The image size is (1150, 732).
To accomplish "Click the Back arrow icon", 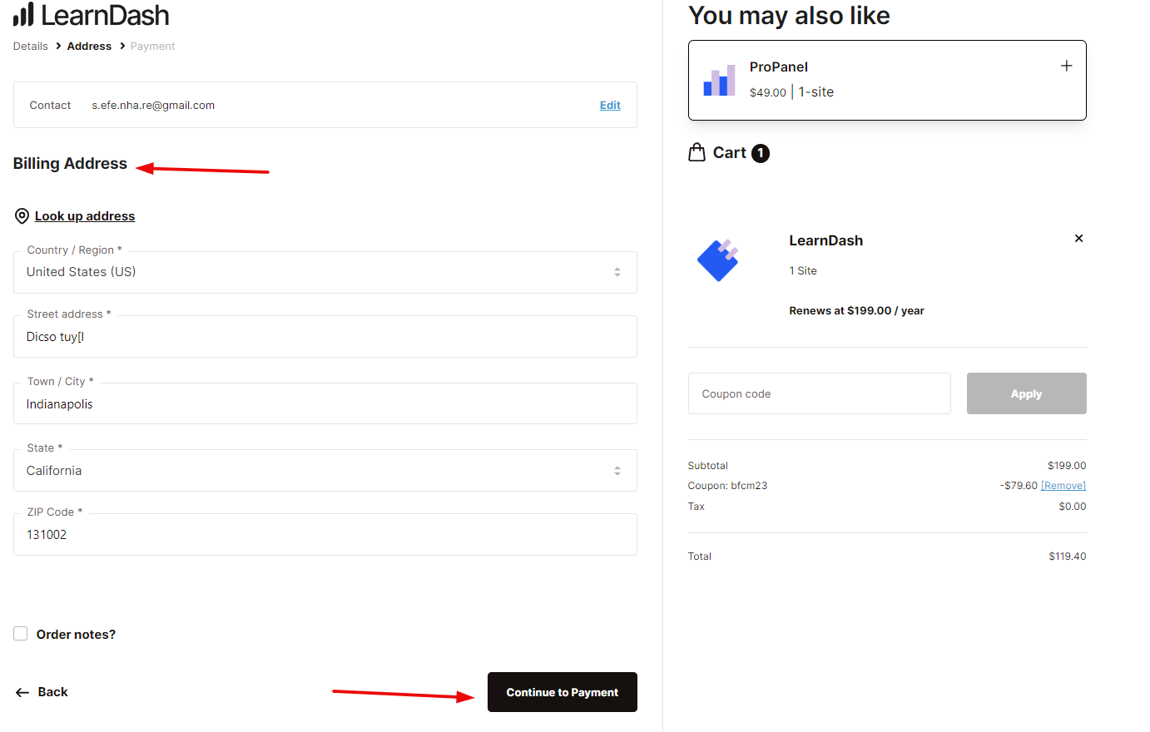I will tap(22, 692).
